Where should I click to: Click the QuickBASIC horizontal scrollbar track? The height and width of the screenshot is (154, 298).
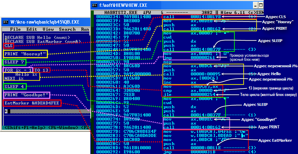[48, 111]
